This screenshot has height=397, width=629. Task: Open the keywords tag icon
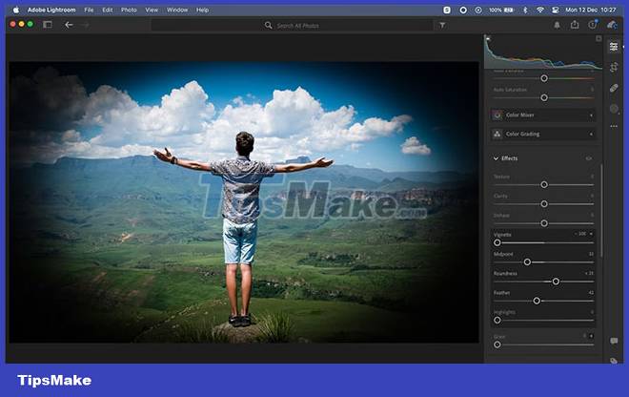point(614,361)
